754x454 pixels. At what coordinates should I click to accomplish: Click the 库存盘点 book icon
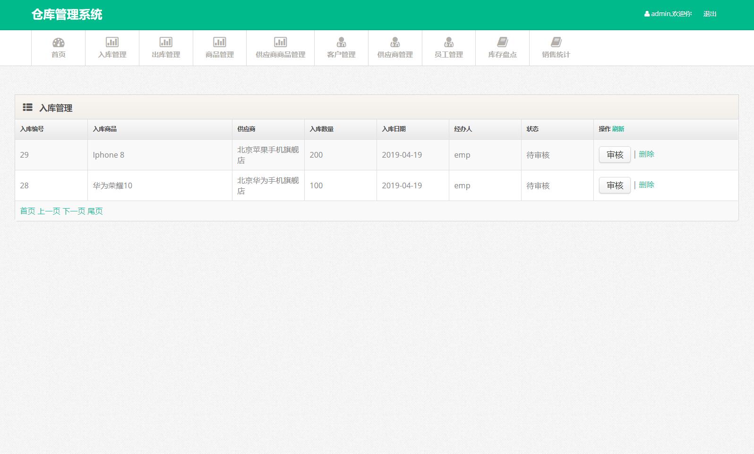click(x=502, y=42)
